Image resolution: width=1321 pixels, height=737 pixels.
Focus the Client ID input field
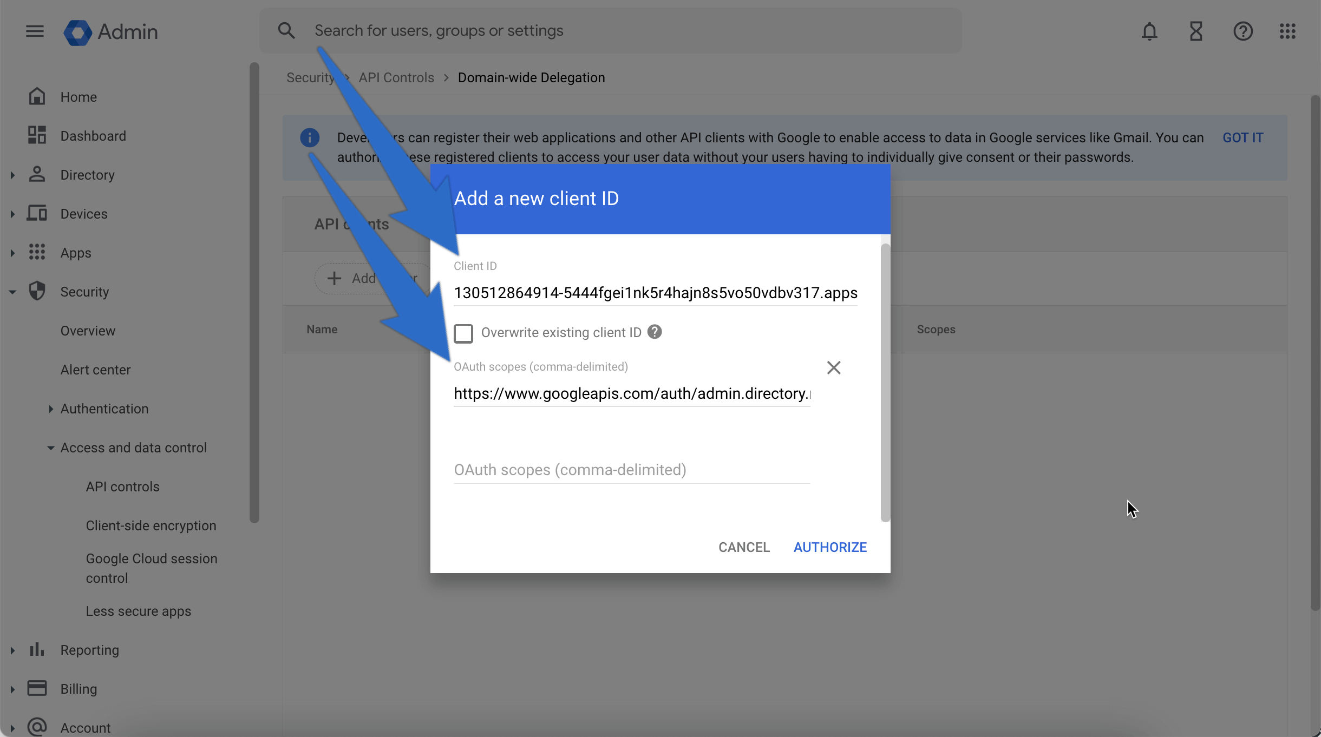click(x=655, y=293)
